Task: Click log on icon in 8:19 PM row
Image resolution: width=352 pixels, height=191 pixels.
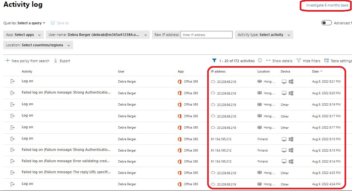Action: coord(13,105)
